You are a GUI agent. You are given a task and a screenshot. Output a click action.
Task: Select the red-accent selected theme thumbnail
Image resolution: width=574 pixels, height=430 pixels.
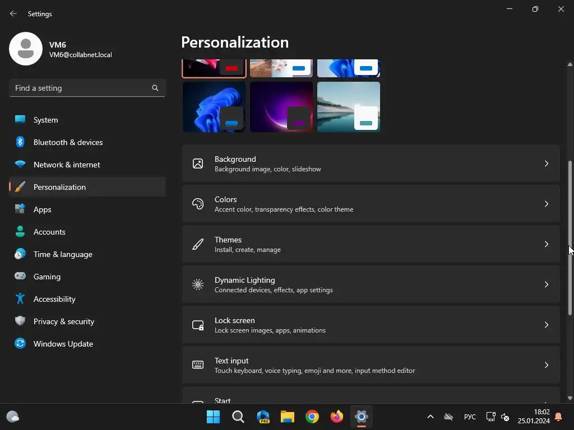[214, 68]
